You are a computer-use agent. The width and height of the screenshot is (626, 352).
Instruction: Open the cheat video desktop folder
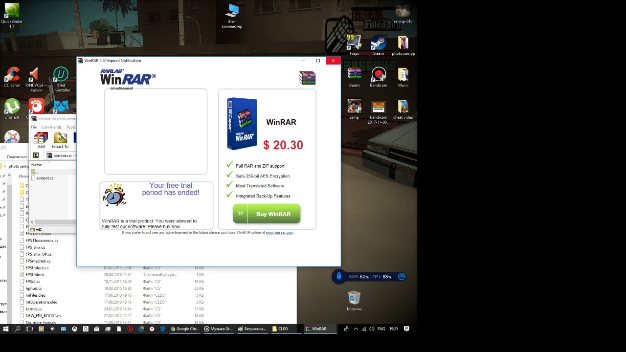403,110
